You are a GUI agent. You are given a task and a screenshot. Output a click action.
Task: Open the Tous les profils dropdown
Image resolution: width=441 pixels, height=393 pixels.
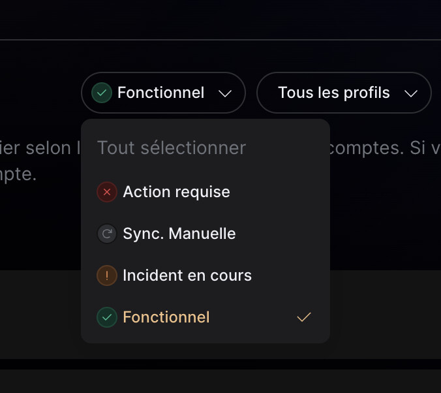(344, 93)
